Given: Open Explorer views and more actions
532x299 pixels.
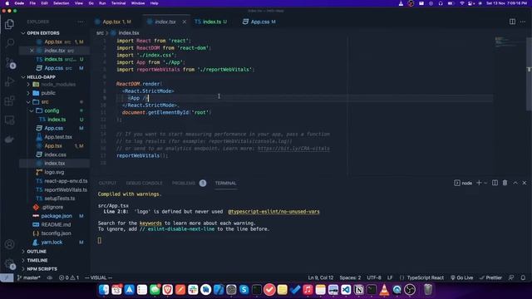Looking at the screenshot, I should click(x=81, y=22).
